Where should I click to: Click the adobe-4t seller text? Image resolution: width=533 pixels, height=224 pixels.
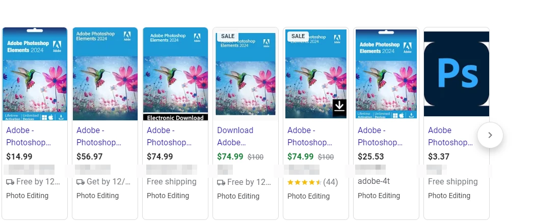374,181
